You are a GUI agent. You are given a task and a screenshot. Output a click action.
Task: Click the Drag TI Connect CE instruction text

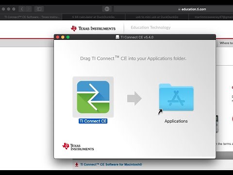[133, 58]
